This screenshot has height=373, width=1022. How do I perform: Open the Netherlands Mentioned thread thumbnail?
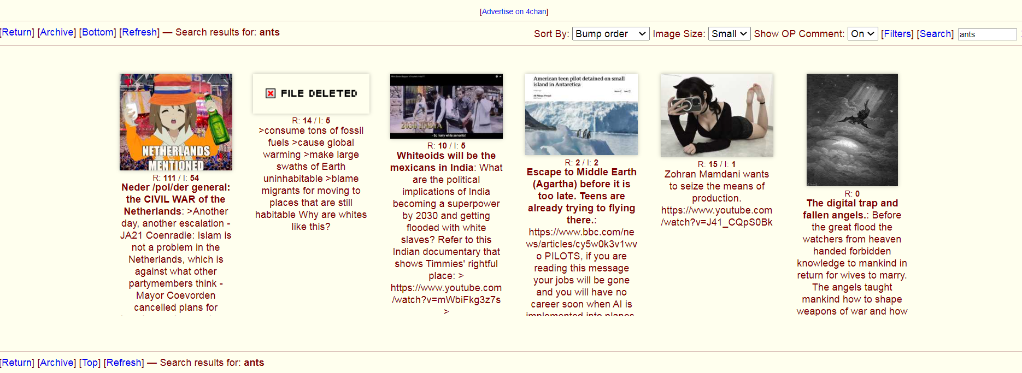tap(176, 122)
